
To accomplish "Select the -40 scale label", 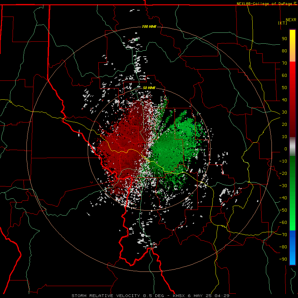I will coord(283,198).
